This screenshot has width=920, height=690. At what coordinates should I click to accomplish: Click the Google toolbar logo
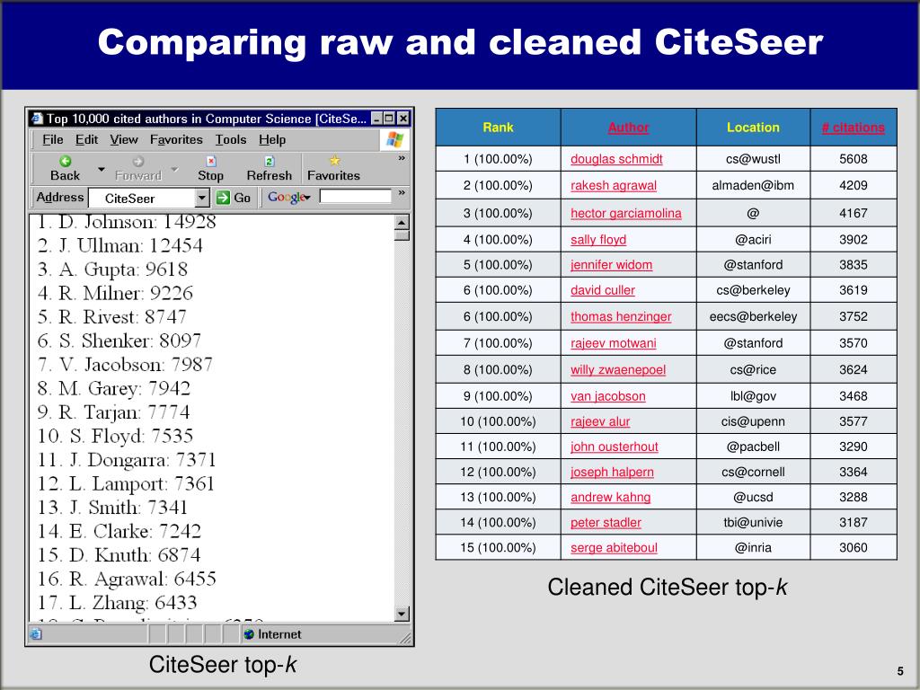[x=286, y=197]
